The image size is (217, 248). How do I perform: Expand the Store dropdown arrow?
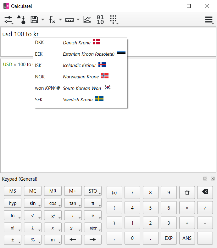(43, 20)
